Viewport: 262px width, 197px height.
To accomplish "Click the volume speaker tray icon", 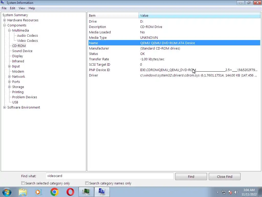I will (x=236, y=192).
